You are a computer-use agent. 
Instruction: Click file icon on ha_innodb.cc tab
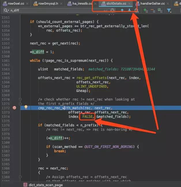click(69, 3)
